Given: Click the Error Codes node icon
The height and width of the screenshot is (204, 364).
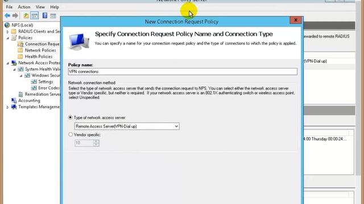Looking at the screenshot, I should [x=34, y=88].
